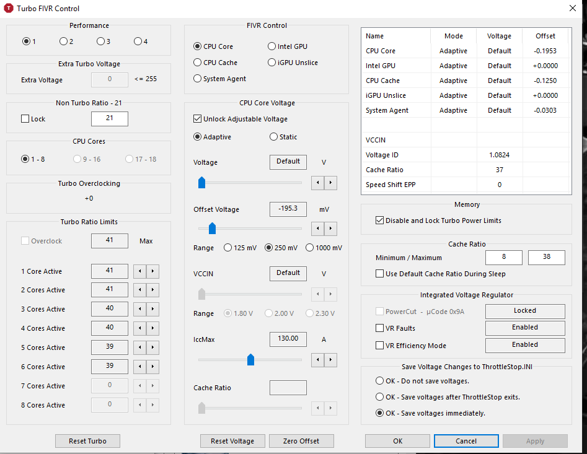
Task: Click the Cache Ratio maximum field
Action: [x=547, y=257]
